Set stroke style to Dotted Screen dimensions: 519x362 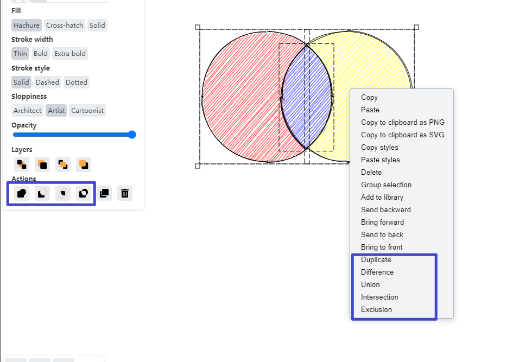tap(76, 82)
